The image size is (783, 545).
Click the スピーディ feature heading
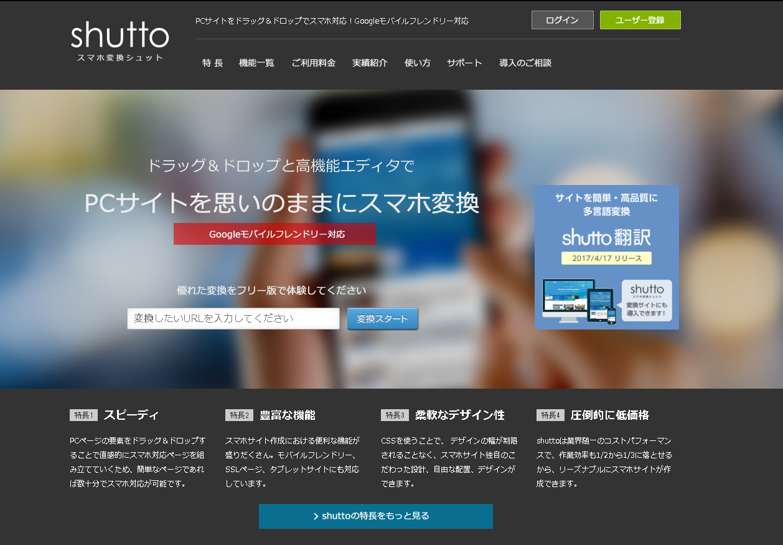131,415
